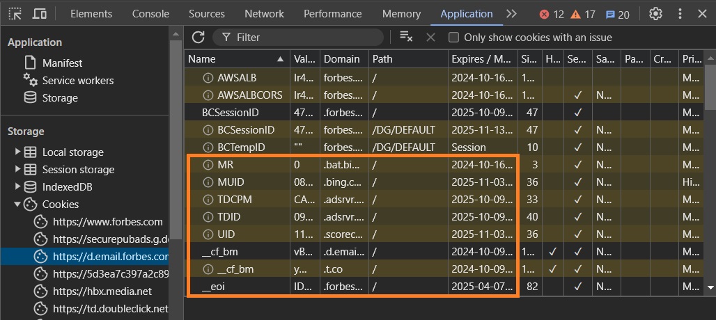Switch to the Network tab
This screenshot has height=320, width=716.
click(x=264, y=14)
